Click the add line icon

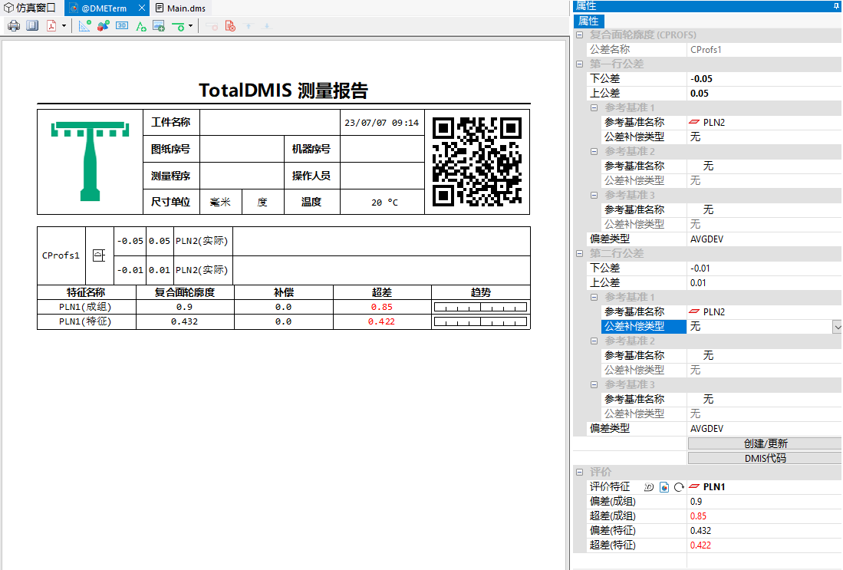(178, 26)
